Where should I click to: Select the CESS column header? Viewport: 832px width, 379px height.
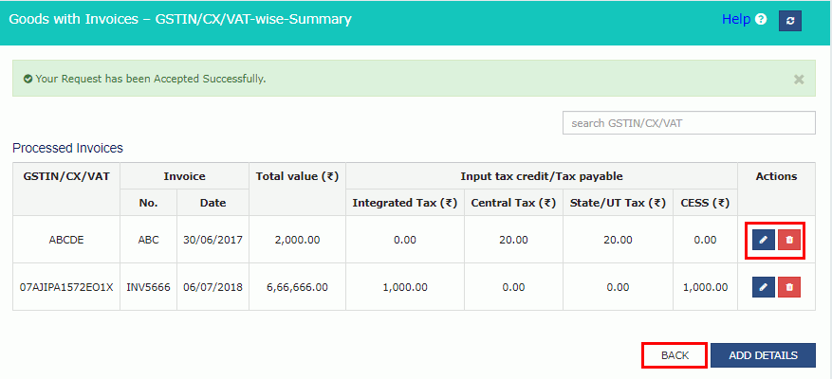click(x=705, y=203)
